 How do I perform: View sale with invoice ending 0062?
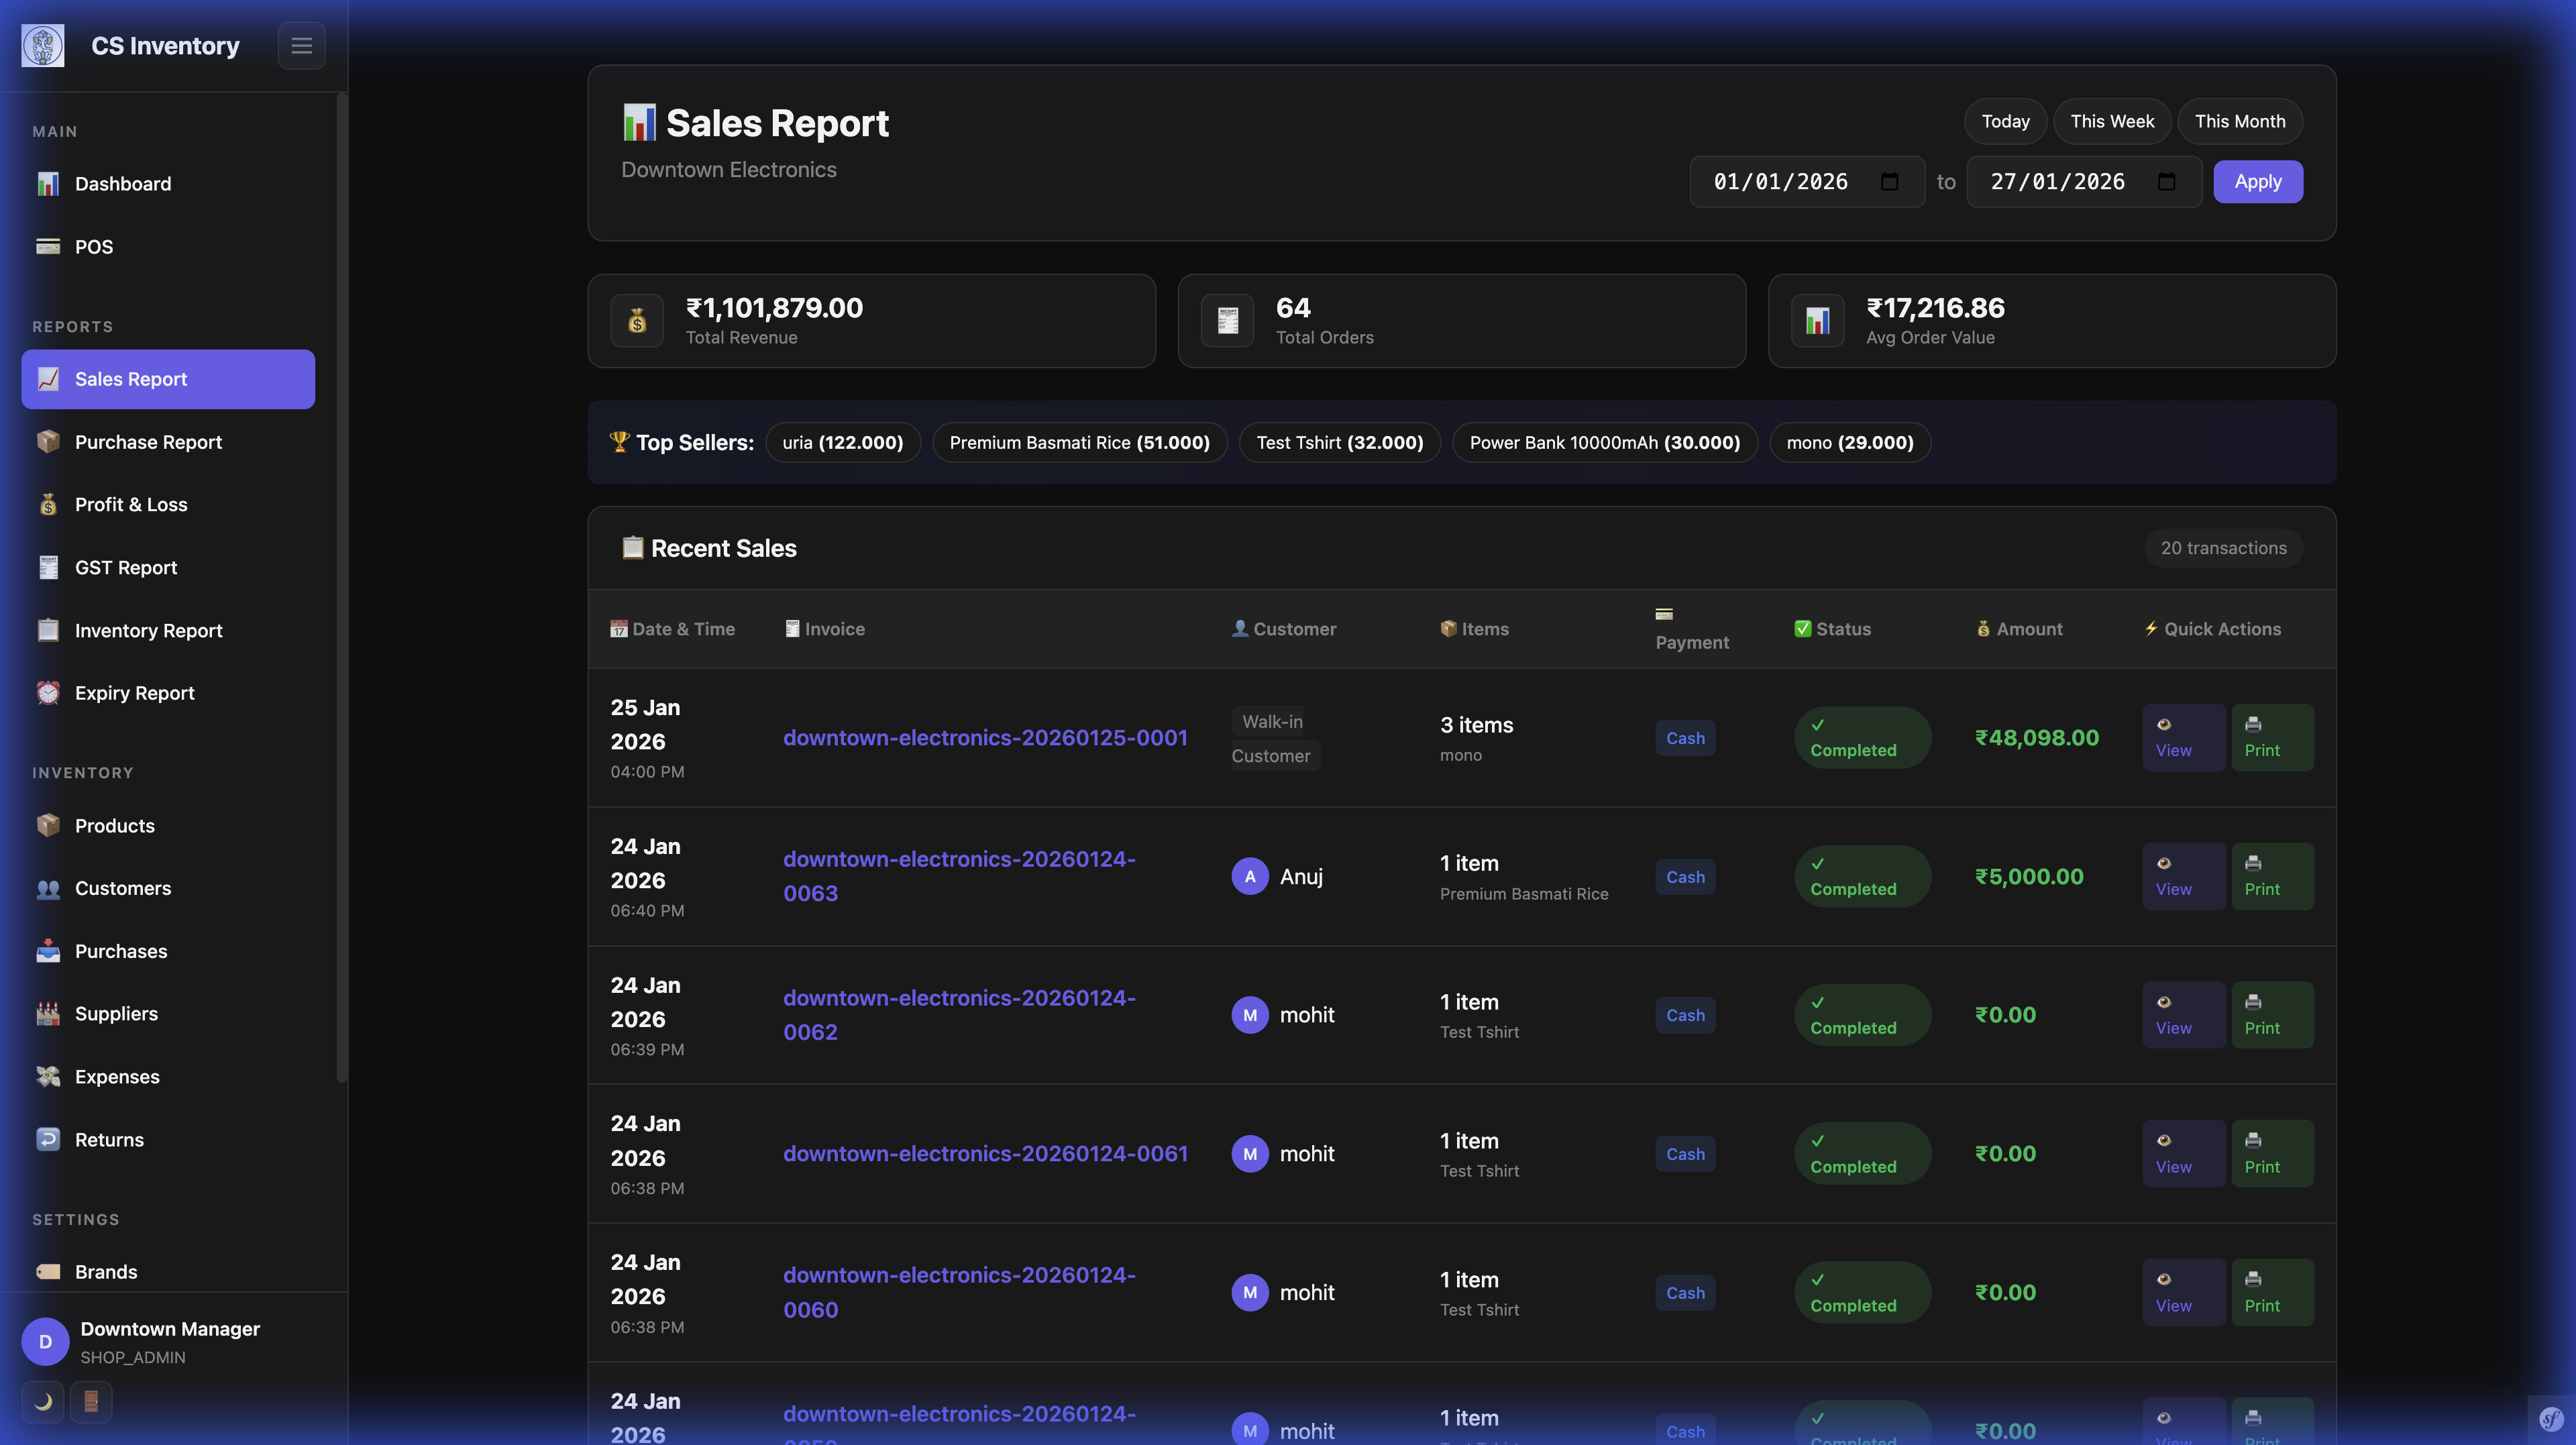click(2183, 1015)
